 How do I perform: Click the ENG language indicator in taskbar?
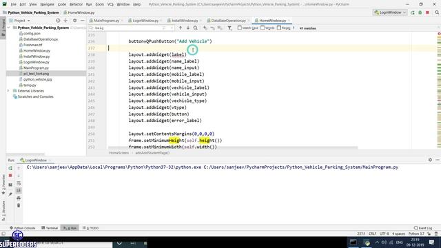point(400,242)
